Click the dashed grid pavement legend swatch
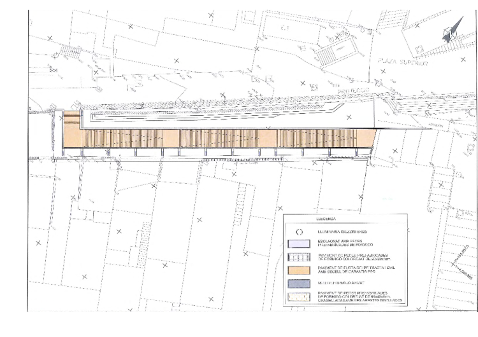 coord(299,258)
